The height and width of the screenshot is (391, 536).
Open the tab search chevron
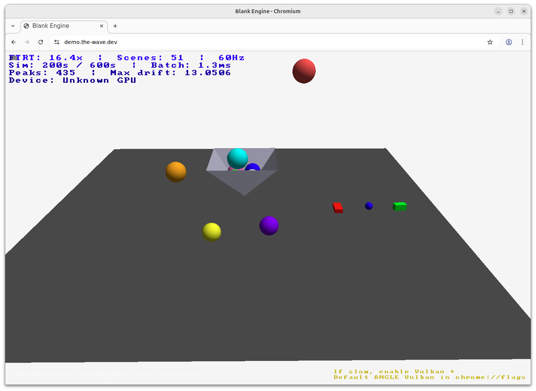(x=12, y=26)
